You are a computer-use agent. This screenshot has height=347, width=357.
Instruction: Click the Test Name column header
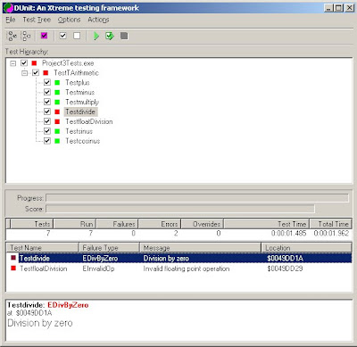(x=42, y=248)
